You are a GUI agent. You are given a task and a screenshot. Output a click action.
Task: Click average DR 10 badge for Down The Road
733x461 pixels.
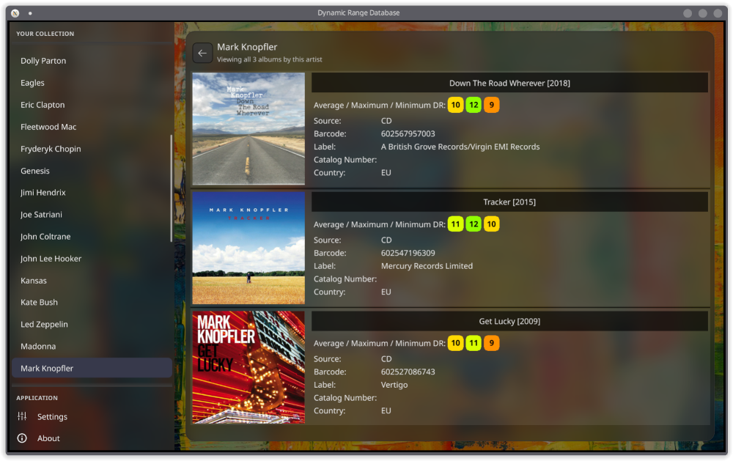click(x=455, y=105)
